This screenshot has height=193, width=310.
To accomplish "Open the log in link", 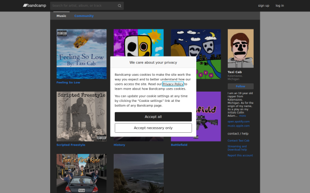I will tap(280, 6).
